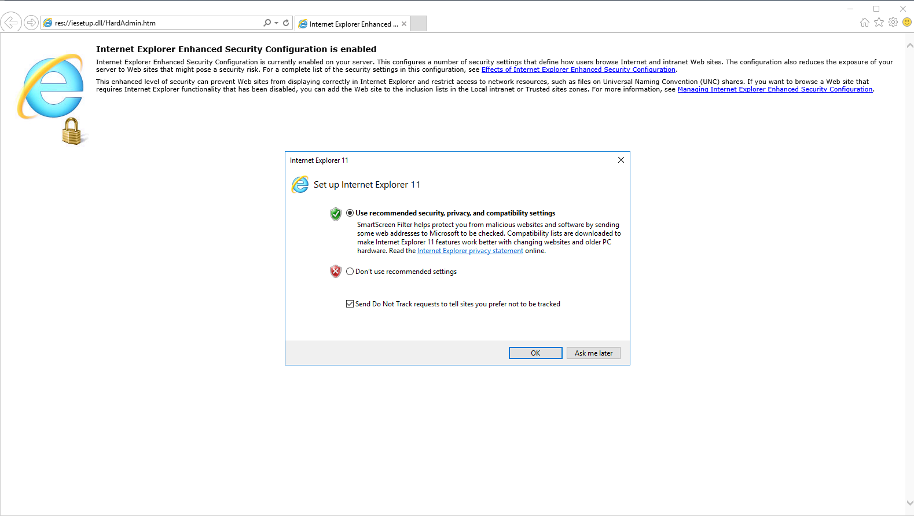Close the Internet Explorer 11 setup dialog
This screenshot has height=516, width=914.
point(621,160)
